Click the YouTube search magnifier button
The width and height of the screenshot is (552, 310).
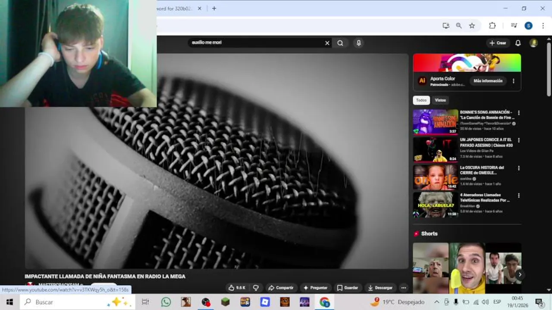(340, 43)
